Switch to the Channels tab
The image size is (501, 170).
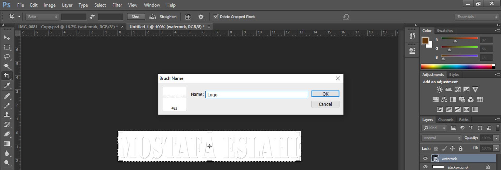point(446,120)
